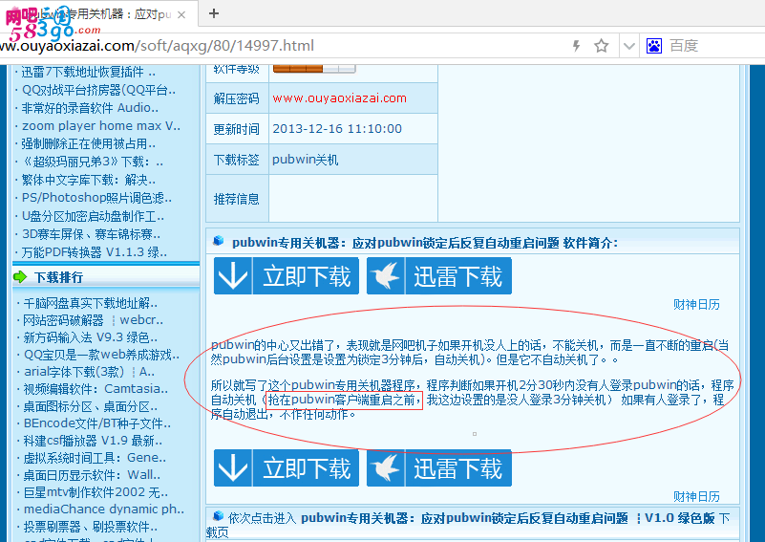Expand address bar dropdown arrow
This screenshot has width=765, height=542.
coord(629,46)
